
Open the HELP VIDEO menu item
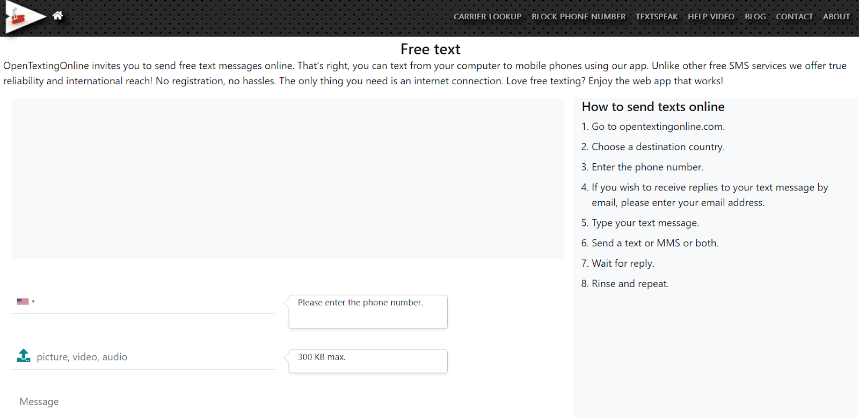[x=710, y=17]
